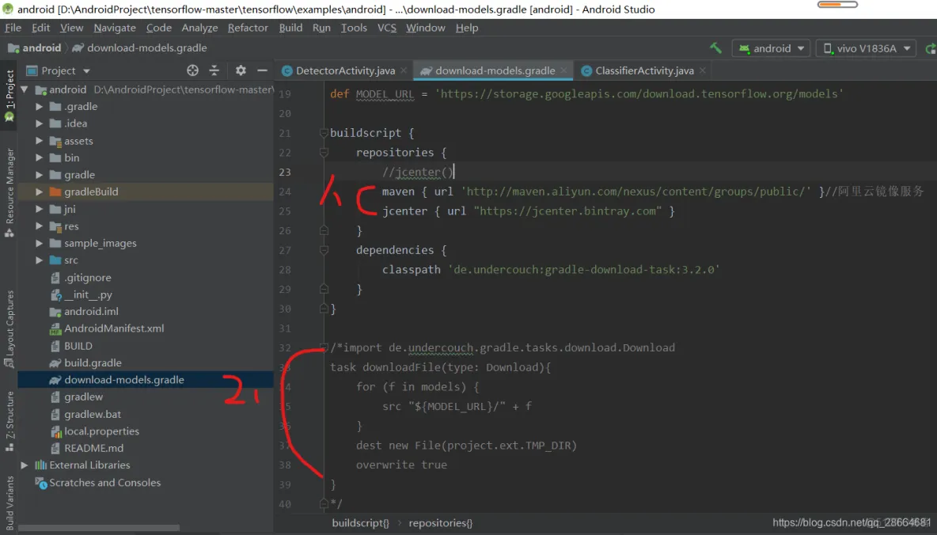Open the VCS menu
The height and width of the screenshot is (535, 937).
click(x=387, y=28)
